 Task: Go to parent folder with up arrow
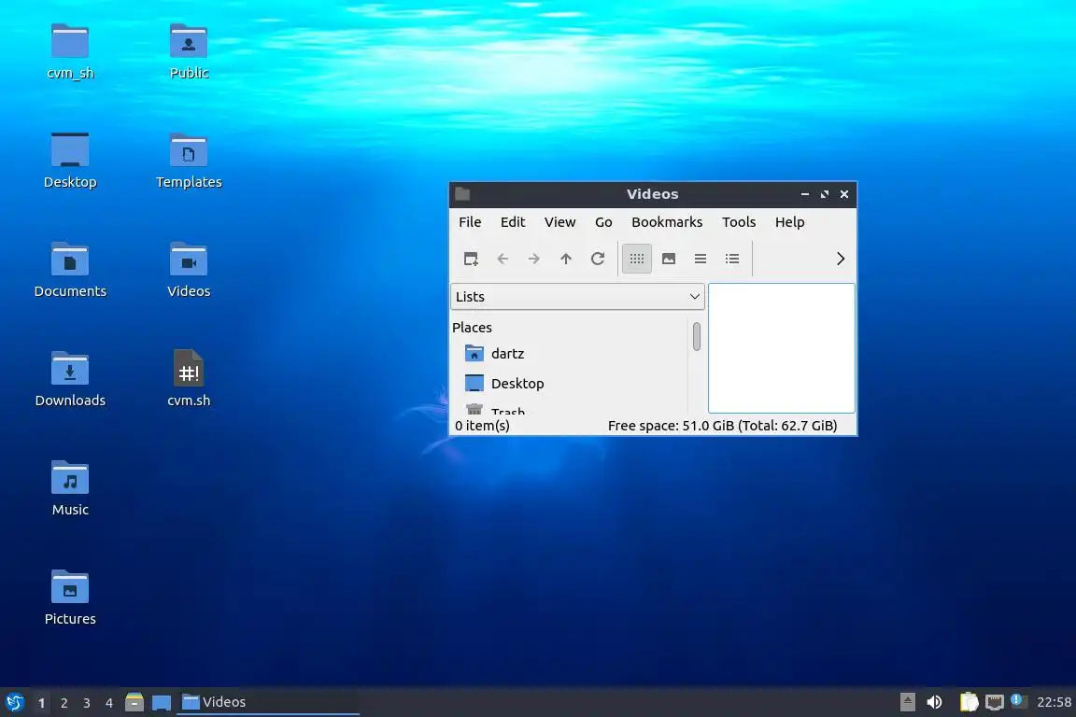tap(565, 259)
